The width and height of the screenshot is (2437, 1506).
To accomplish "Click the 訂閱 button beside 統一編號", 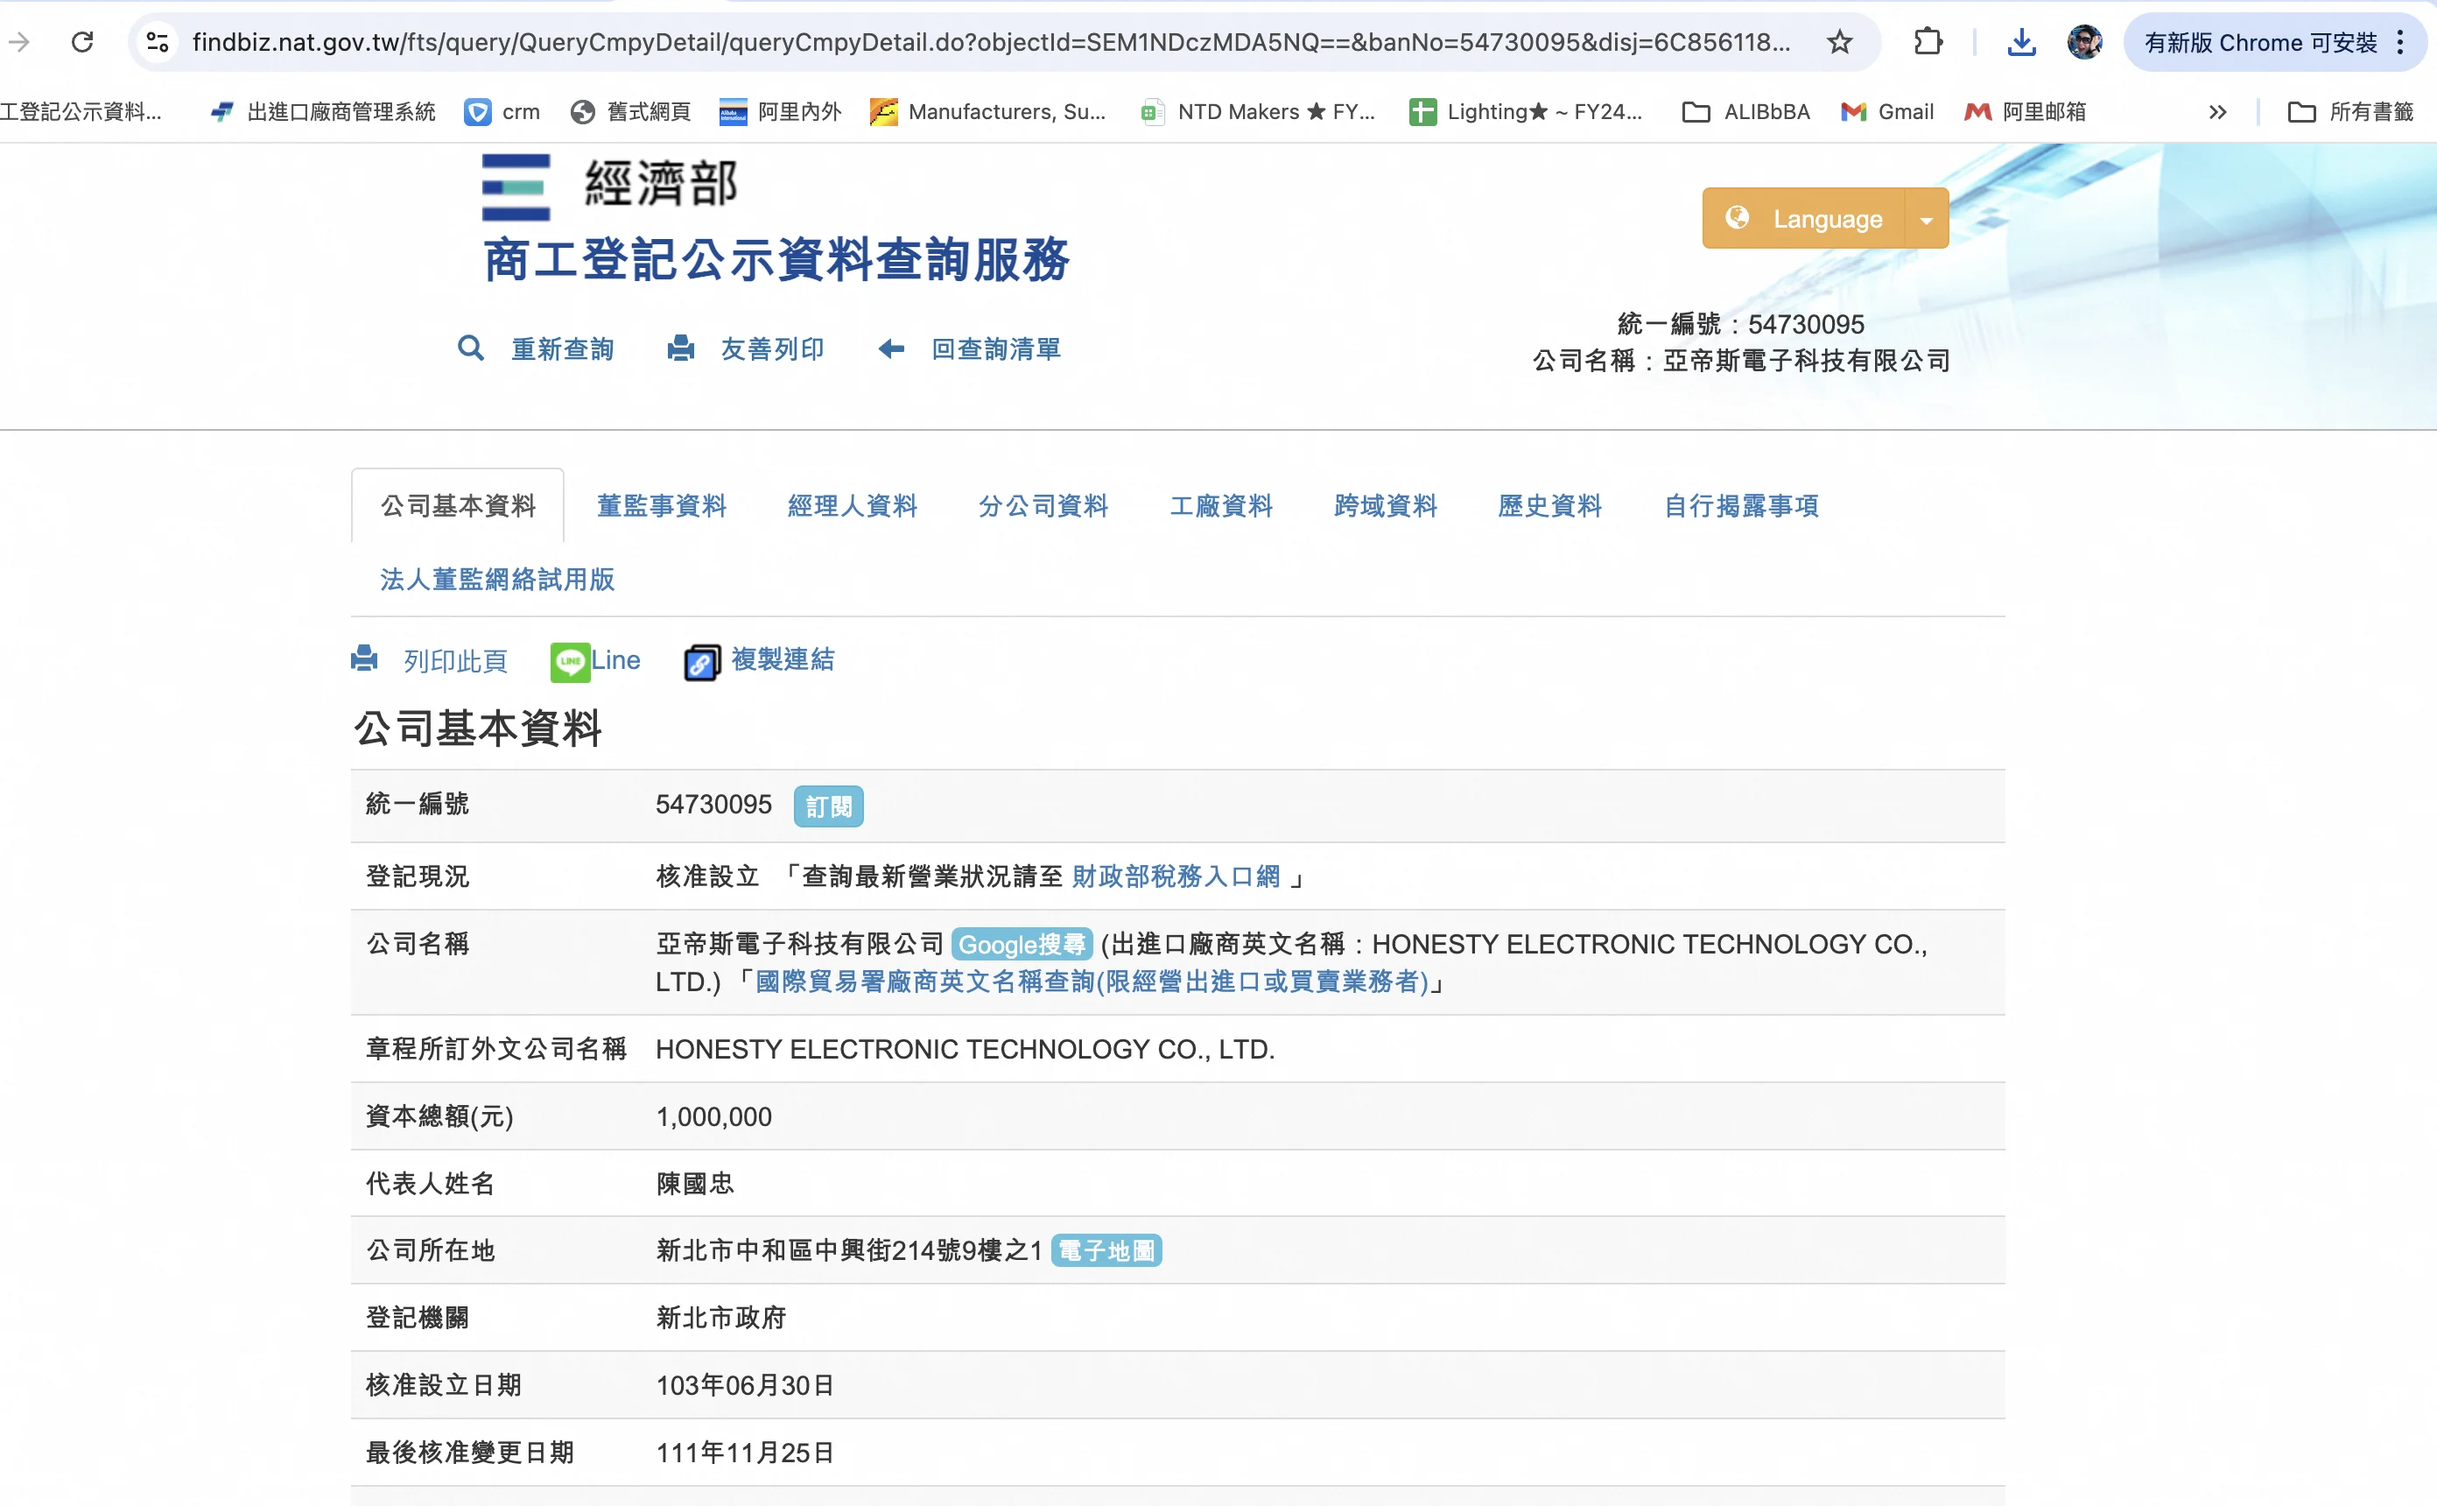I will pyautogui.click(x=828, y=806).
